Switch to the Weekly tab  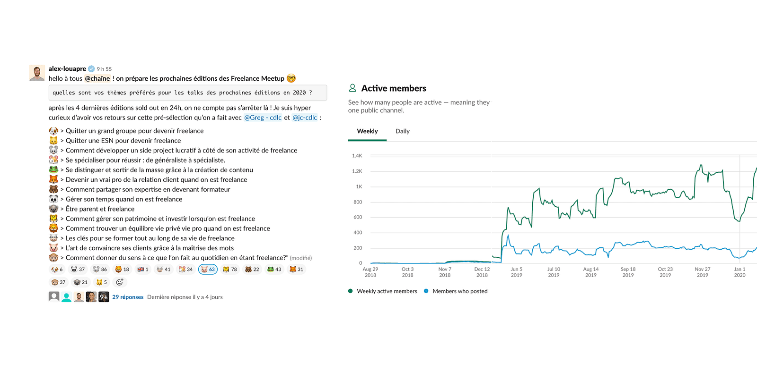(x=367, y=131)
